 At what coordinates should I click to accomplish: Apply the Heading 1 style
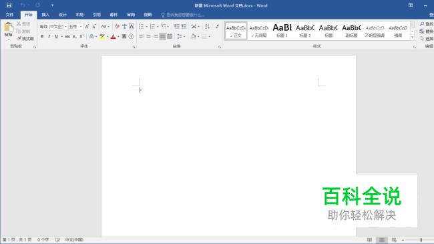tap(282, 31)
